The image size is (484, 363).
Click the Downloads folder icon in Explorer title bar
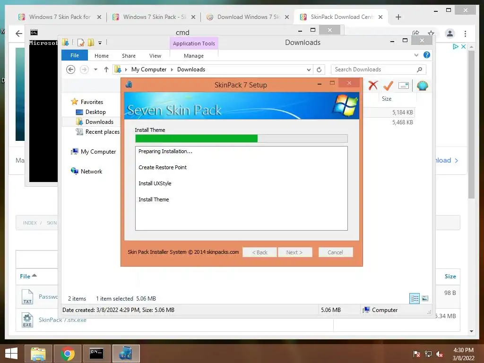pos(65,42)
